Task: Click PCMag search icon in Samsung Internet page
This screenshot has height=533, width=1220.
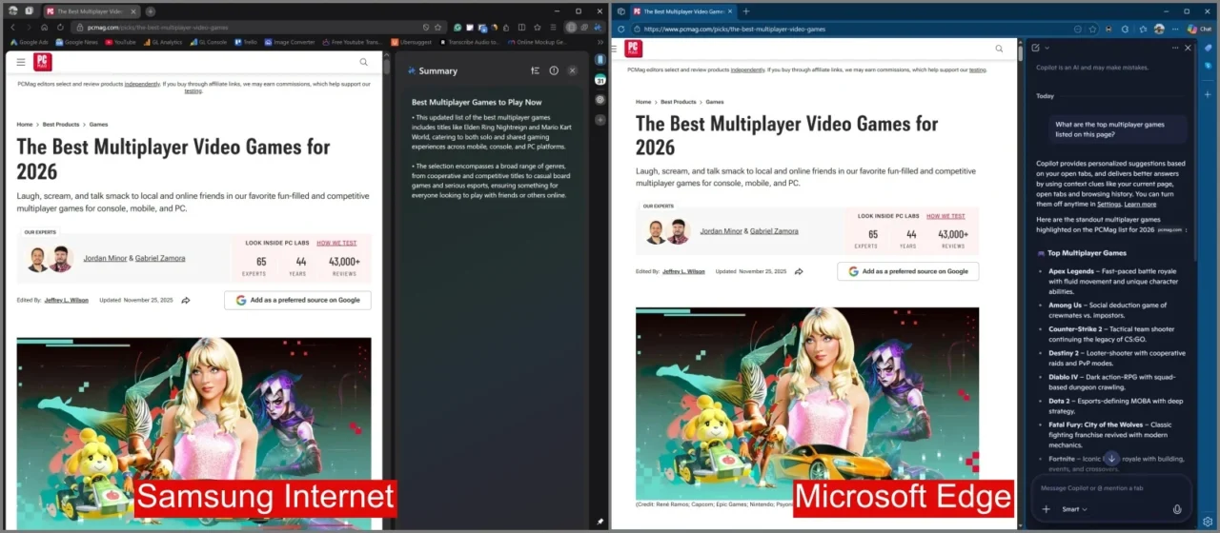Action: (x=363, y=62)
